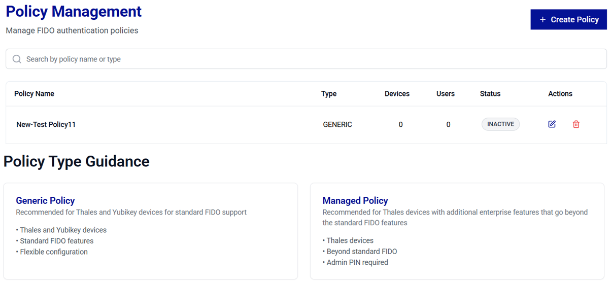Focus the policy name search field

(304, 59)
